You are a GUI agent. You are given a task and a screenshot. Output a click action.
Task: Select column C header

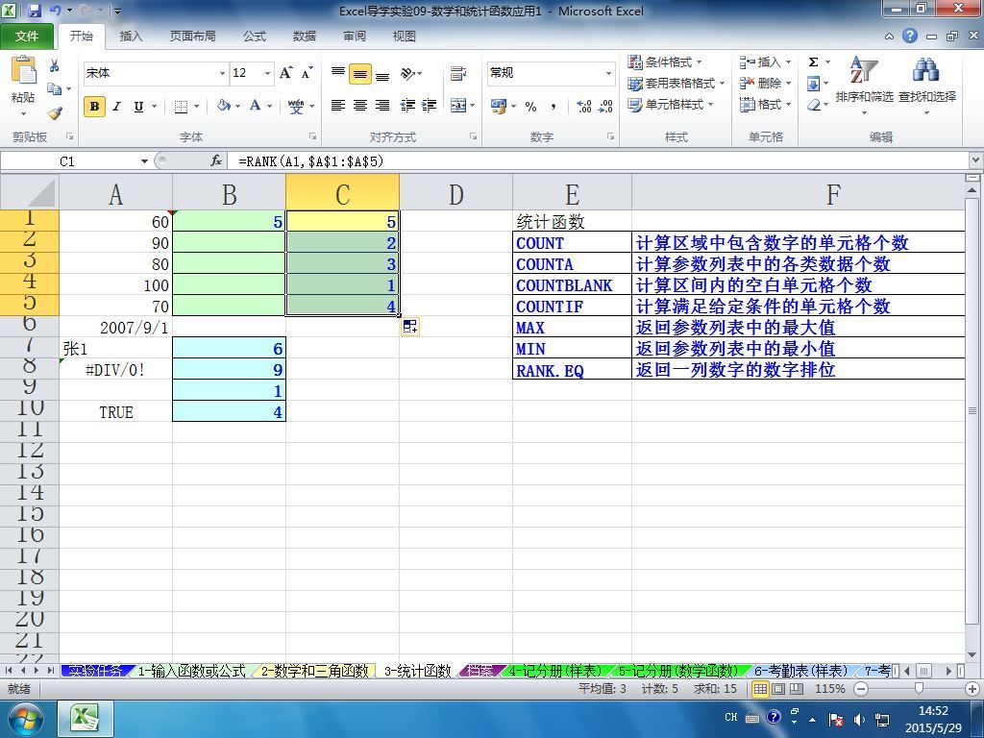(x=343, y=192)
